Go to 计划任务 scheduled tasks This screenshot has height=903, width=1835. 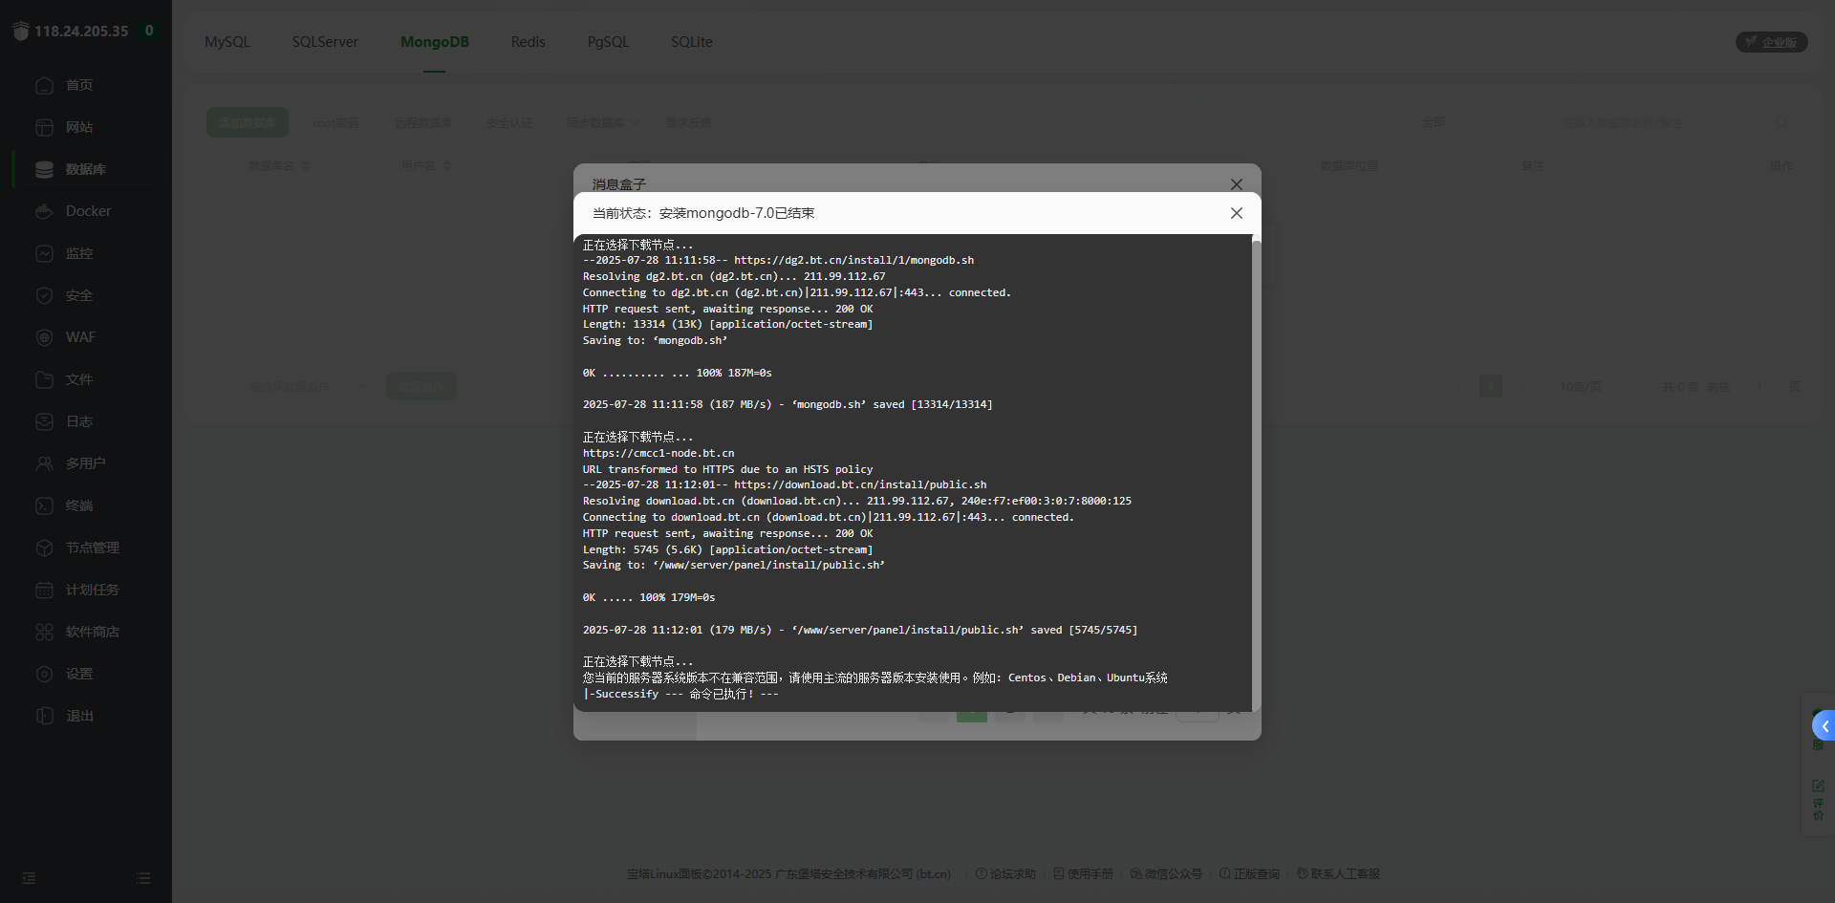coord(92,590)
